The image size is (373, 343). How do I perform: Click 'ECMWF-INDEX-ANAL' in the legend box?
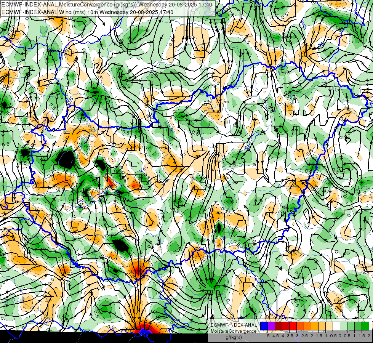click(x=234, y=325)
